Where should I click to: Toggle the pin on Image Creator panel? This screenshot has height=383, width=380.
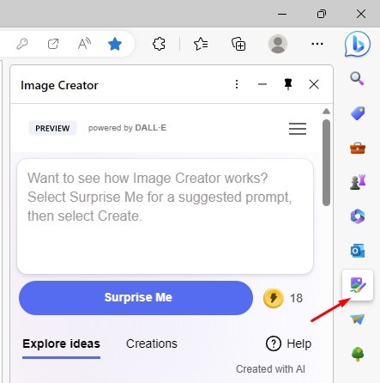tap(288, 84)
